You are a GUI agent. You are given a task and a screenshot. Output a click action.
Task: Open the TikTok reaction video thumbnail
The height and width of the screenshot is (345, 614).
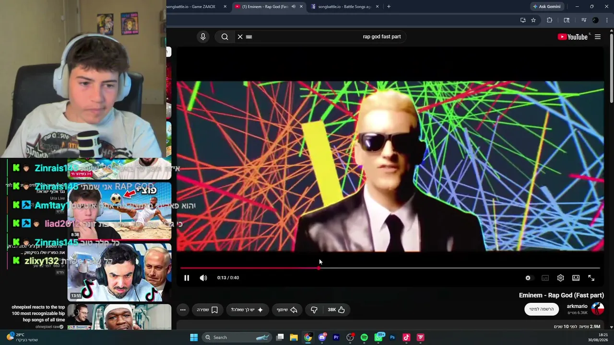[x=119, y=272]
